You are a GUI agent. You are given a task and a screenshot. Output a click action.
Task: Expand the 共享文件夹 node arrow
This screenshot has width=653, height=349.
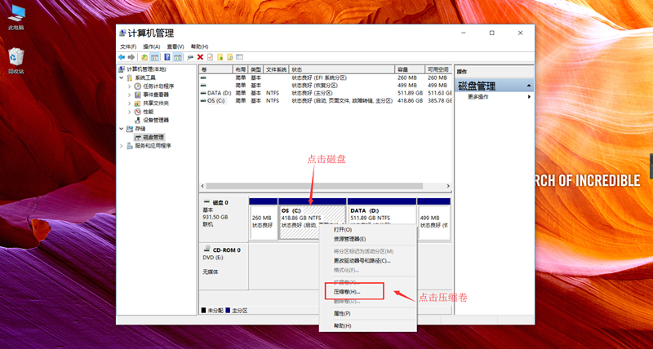pos(130,104)
